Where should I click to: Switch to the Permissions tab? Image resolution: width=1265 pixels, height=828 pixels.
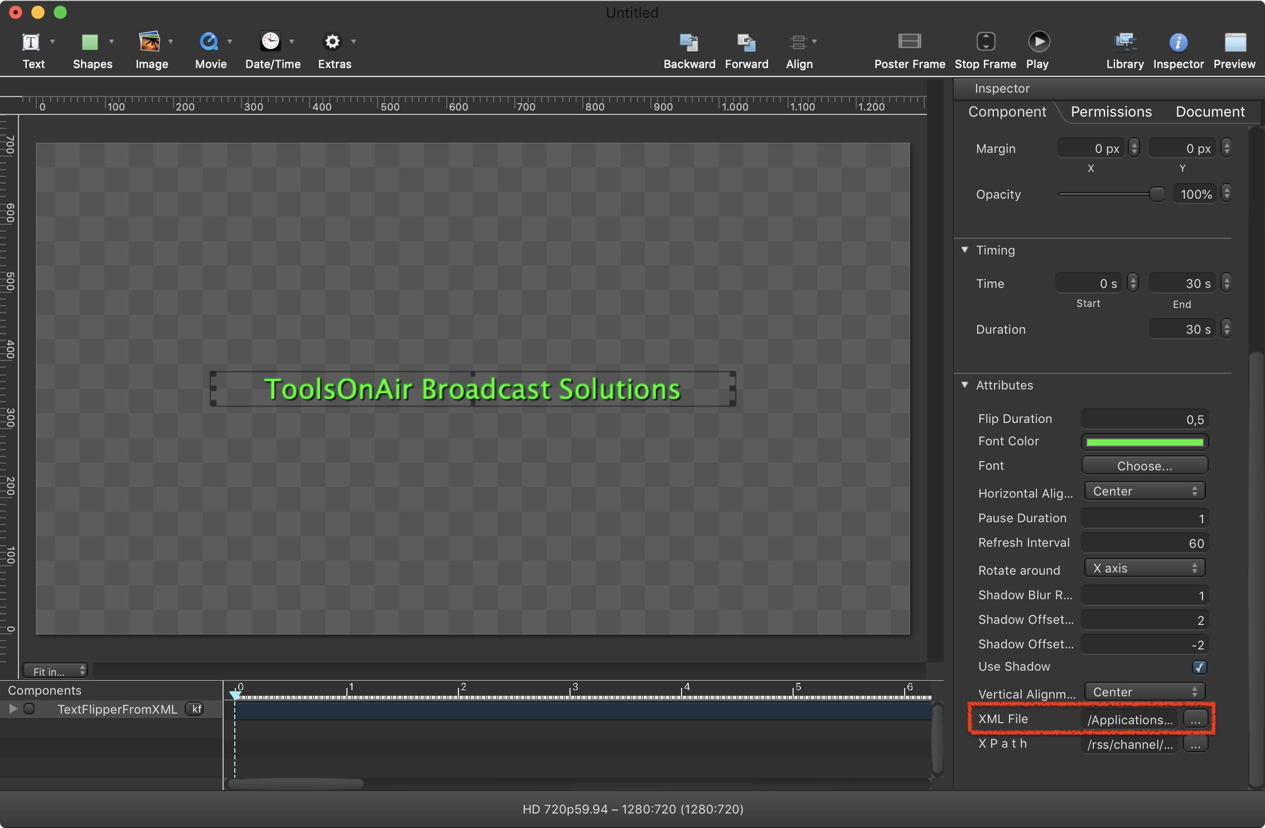1111,112
